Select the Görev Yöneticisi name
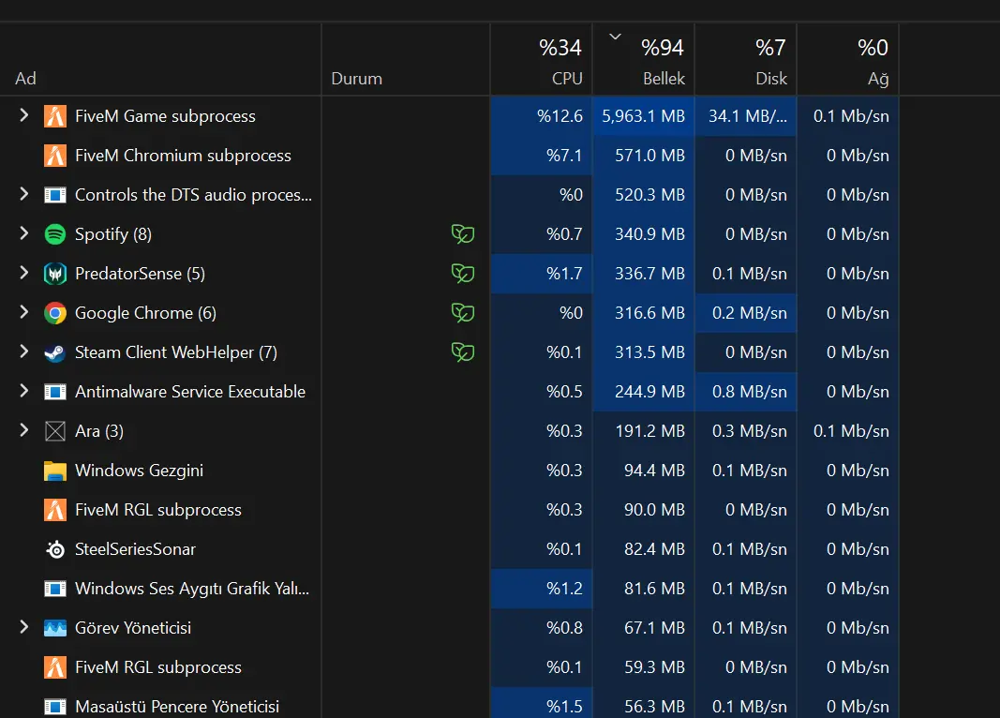 133,628
